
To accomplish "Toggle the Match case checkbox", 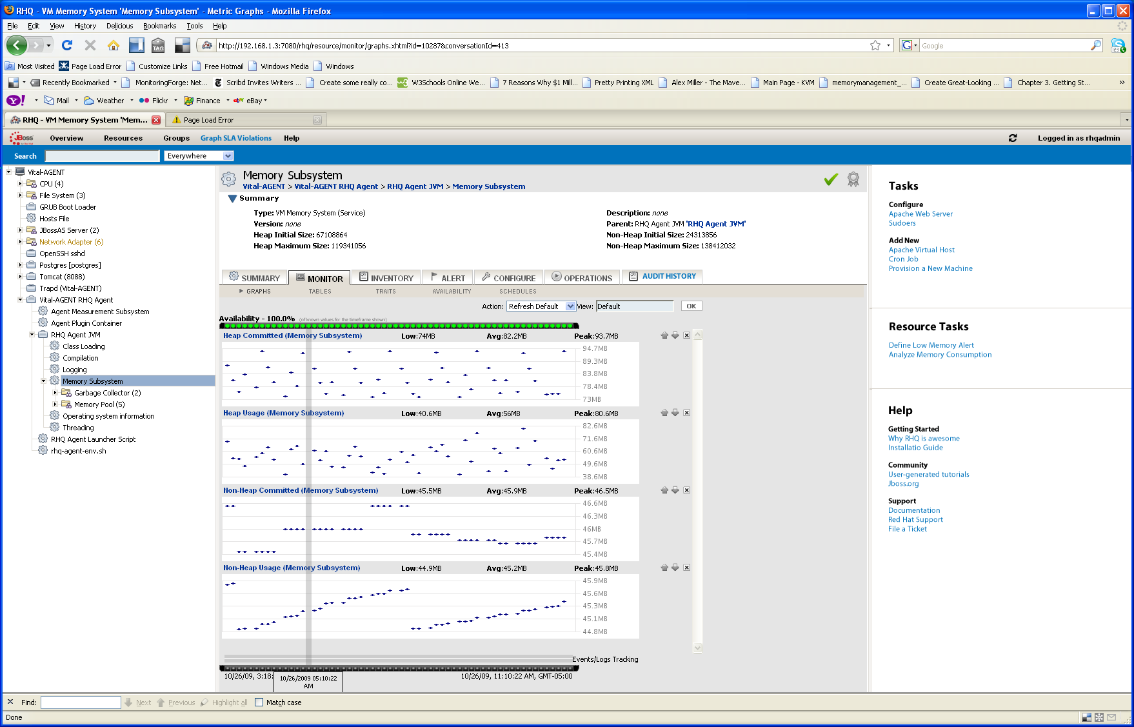I will (259, 702).
